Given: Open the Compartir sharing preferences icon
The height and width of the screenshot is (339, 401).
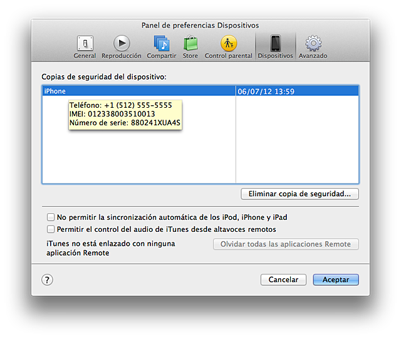Looking at the screenshot, I should [162, 43].
